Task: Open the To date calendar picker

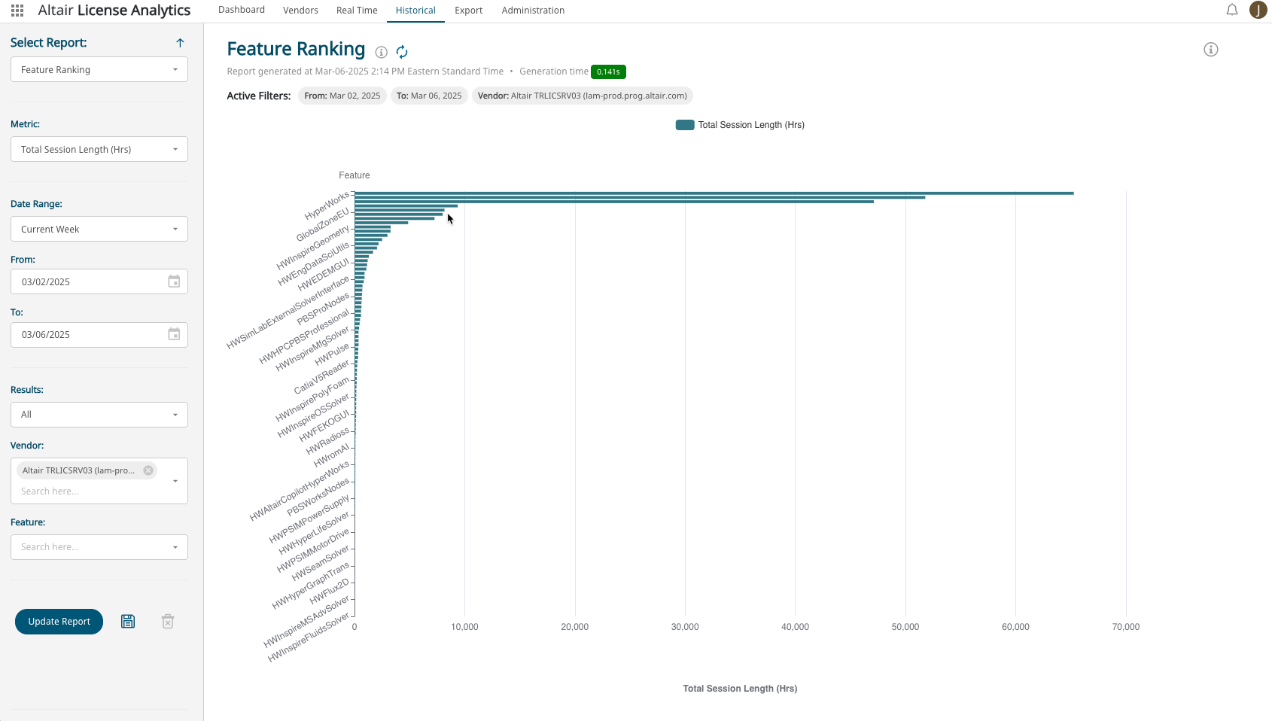Action: pyautogui.click(x=174, y=334)
